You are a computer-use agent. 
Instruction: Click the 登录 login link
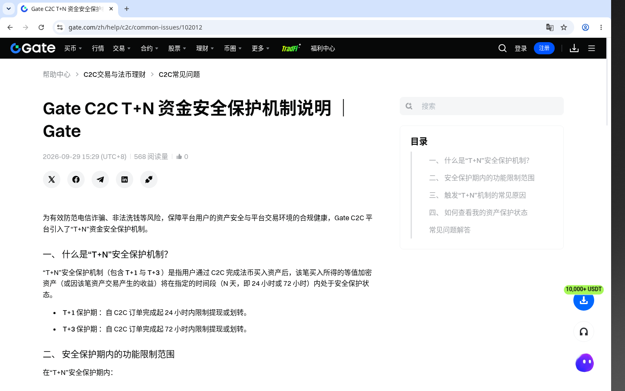click(x=521, y=48)
